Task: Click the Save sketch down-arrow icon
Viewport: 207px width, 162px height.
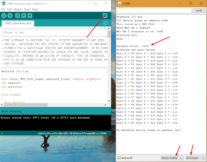Action: [30, 16]
